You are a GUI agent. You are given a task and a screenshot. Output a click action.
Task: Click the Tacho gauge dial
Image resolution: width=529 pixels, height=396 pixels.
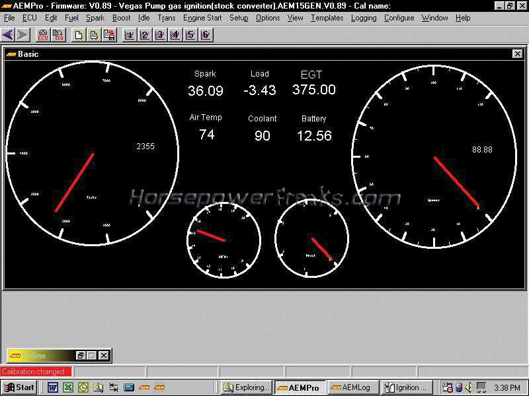[93, 156]
